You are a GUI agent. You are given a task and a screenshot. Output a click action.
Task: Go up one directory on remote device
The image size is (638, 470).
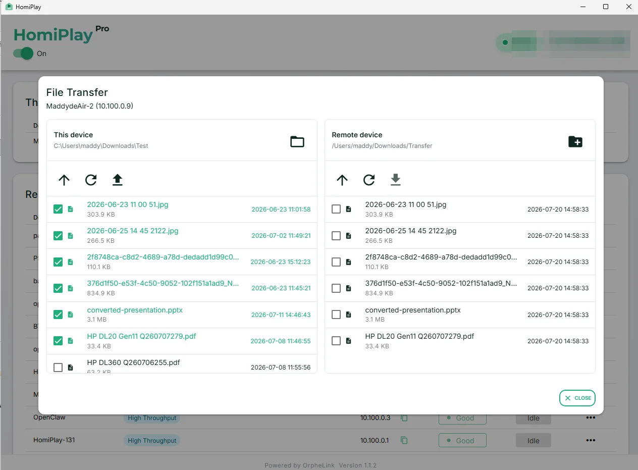(x=342, y=180)
